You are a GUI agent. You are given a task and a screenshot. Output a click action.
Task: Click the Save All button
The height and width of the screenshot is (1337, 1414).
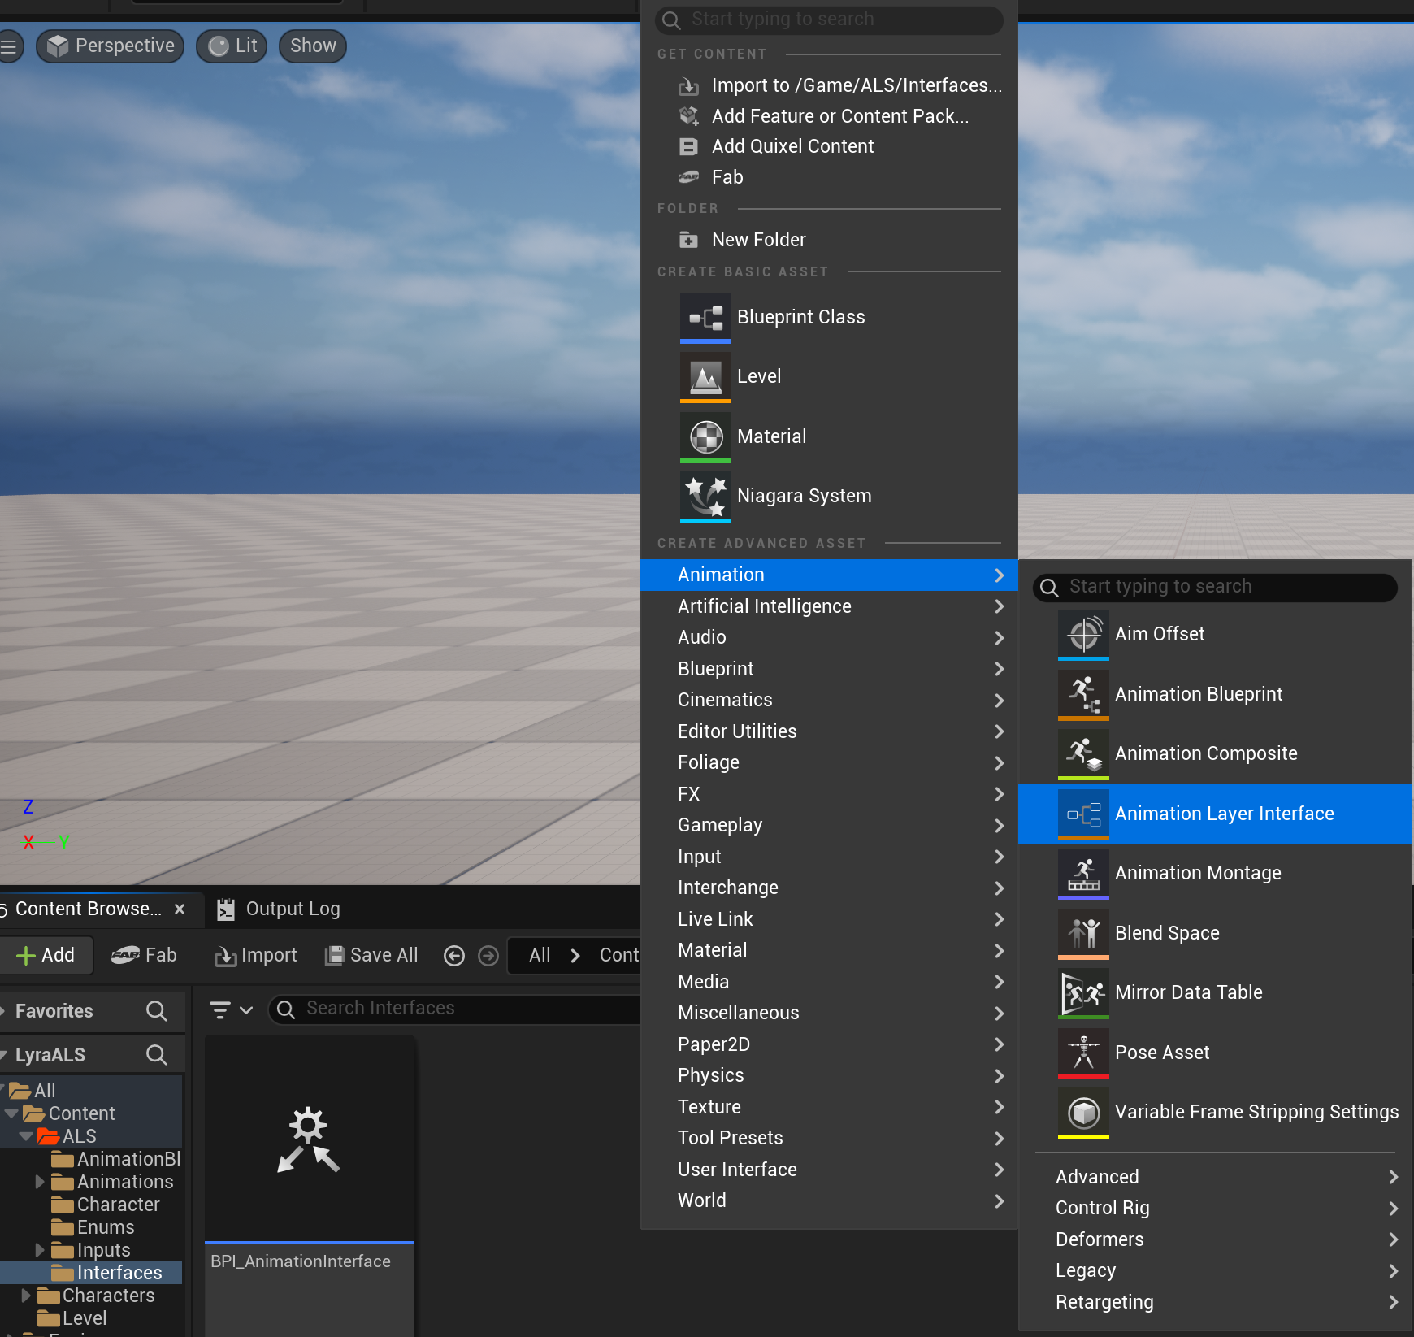pyautogui.click(x=371, y=956)
